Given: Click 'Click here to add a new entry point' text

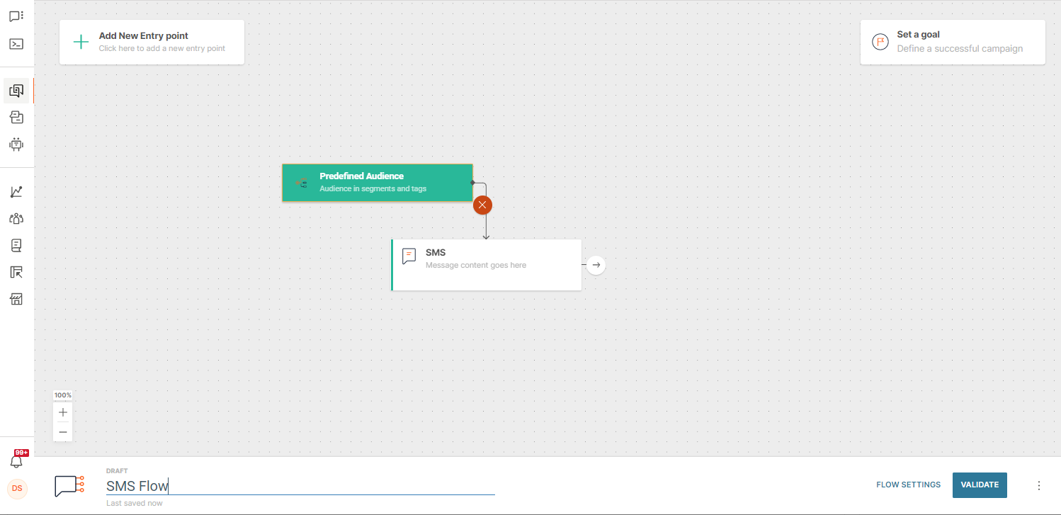Looking at the screenshot, I should pos(162,48).
